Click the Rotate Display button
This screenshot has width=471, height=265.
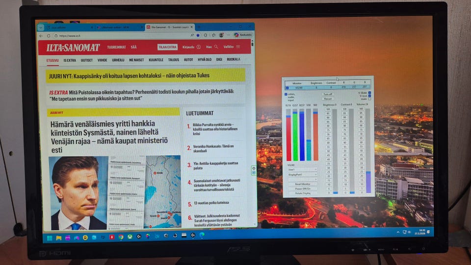(x=303, y=193)
